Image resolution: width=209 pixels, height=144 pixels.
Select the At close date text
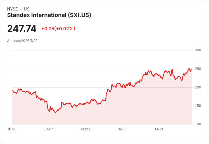[22, 41]
